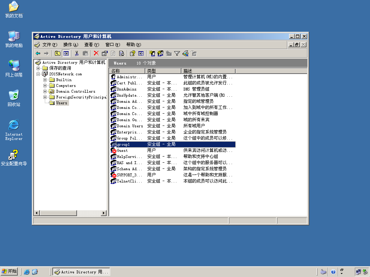Select the DnsAdmins group row

pos(173,89)
